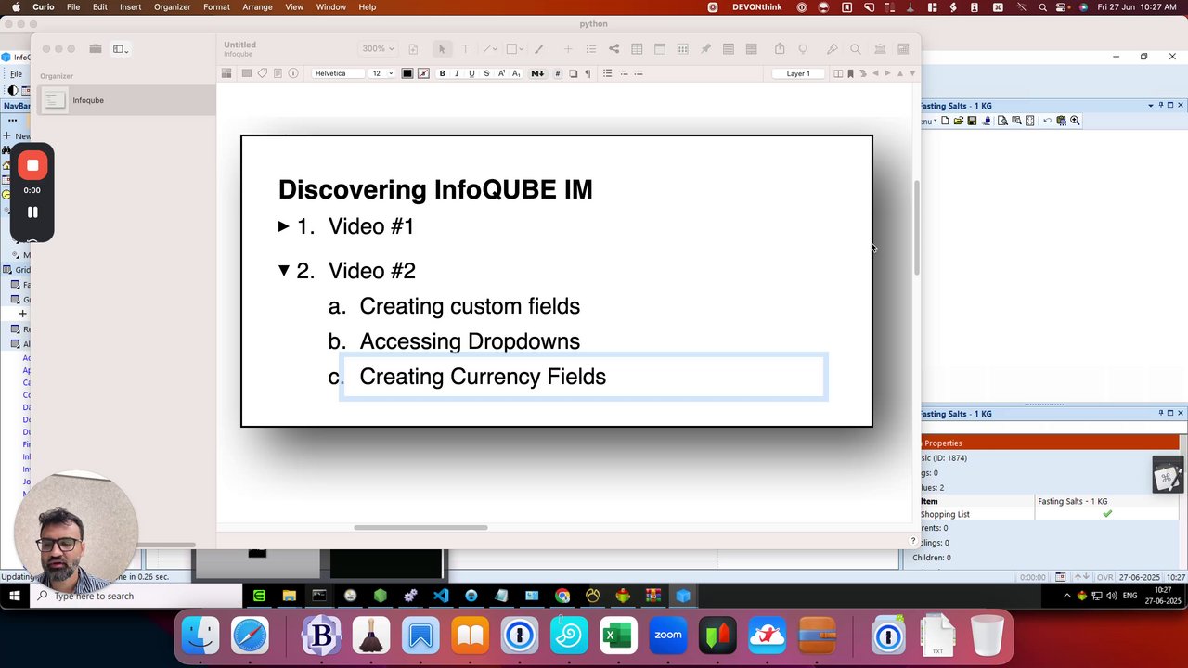Toggle italic text formatting

tap(457, 73)
